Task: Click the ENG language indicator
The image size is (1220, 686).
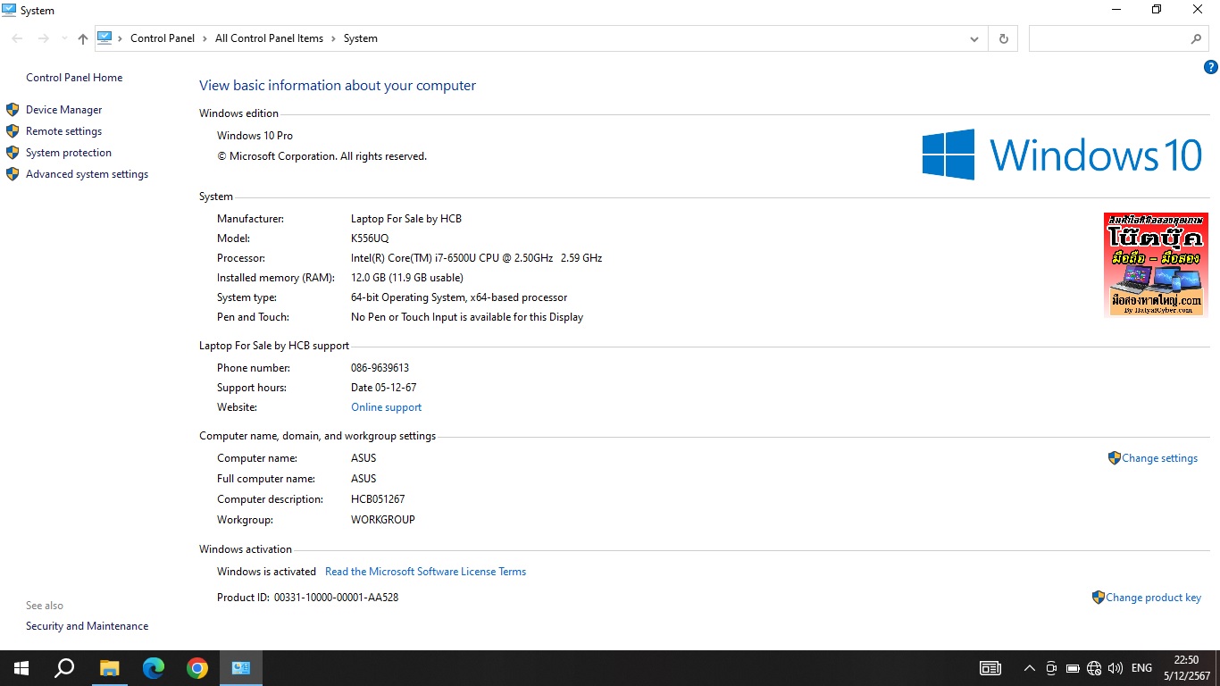Action: pyautogui.click(x=1141, y=668)
